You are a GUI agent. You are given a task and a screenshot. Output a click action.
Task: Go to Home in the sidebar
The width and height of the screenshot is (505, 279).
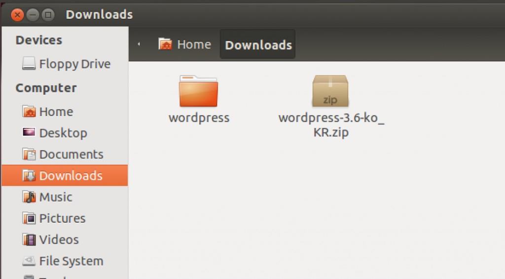click(x=55, y=112)
